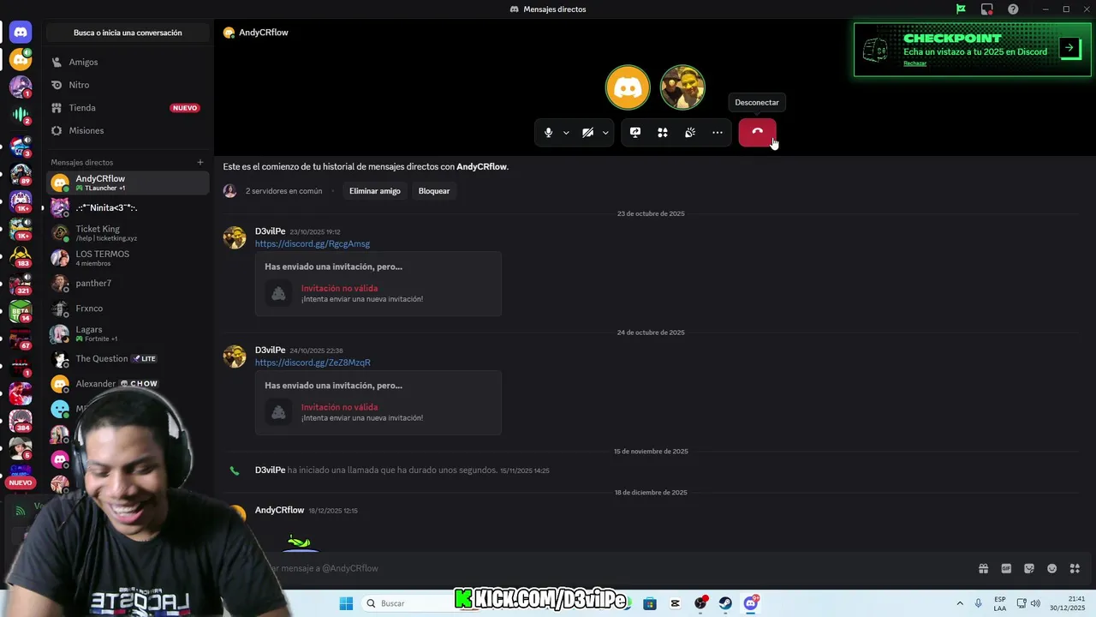The height and width of the screenshot is (617, 1096).
Task: Click AndyCRflow username on 18/12 message
Action: tap(280, 510)
